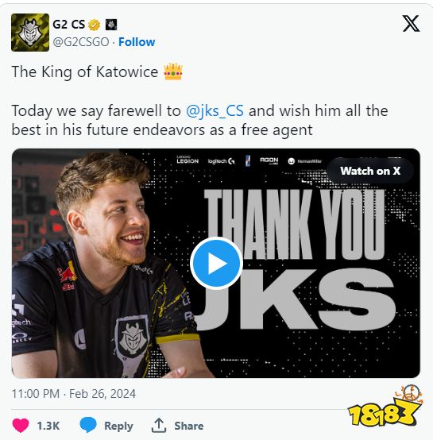Open the G2 CS display name
The height and width of the screenshot is (440, 433).
(x=69, y=25)
